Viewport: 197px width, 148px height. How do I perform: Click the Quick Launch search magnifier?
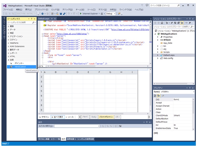pyautogui.click(x=178, y=6)
